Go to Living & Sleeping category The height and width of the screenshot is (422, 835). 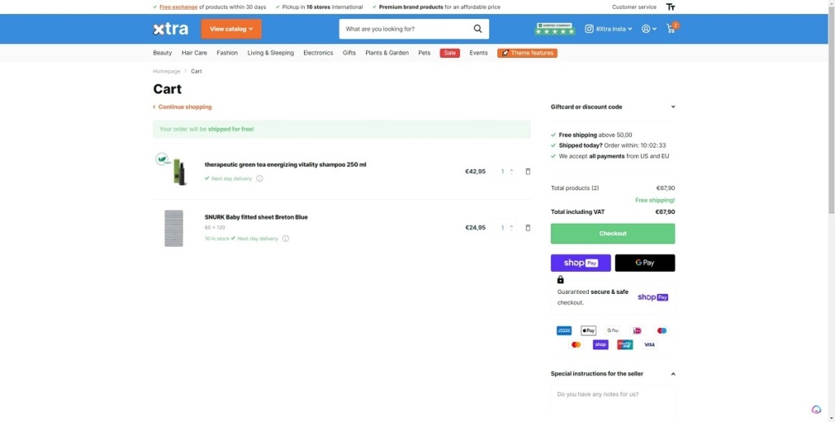[271, 53]
